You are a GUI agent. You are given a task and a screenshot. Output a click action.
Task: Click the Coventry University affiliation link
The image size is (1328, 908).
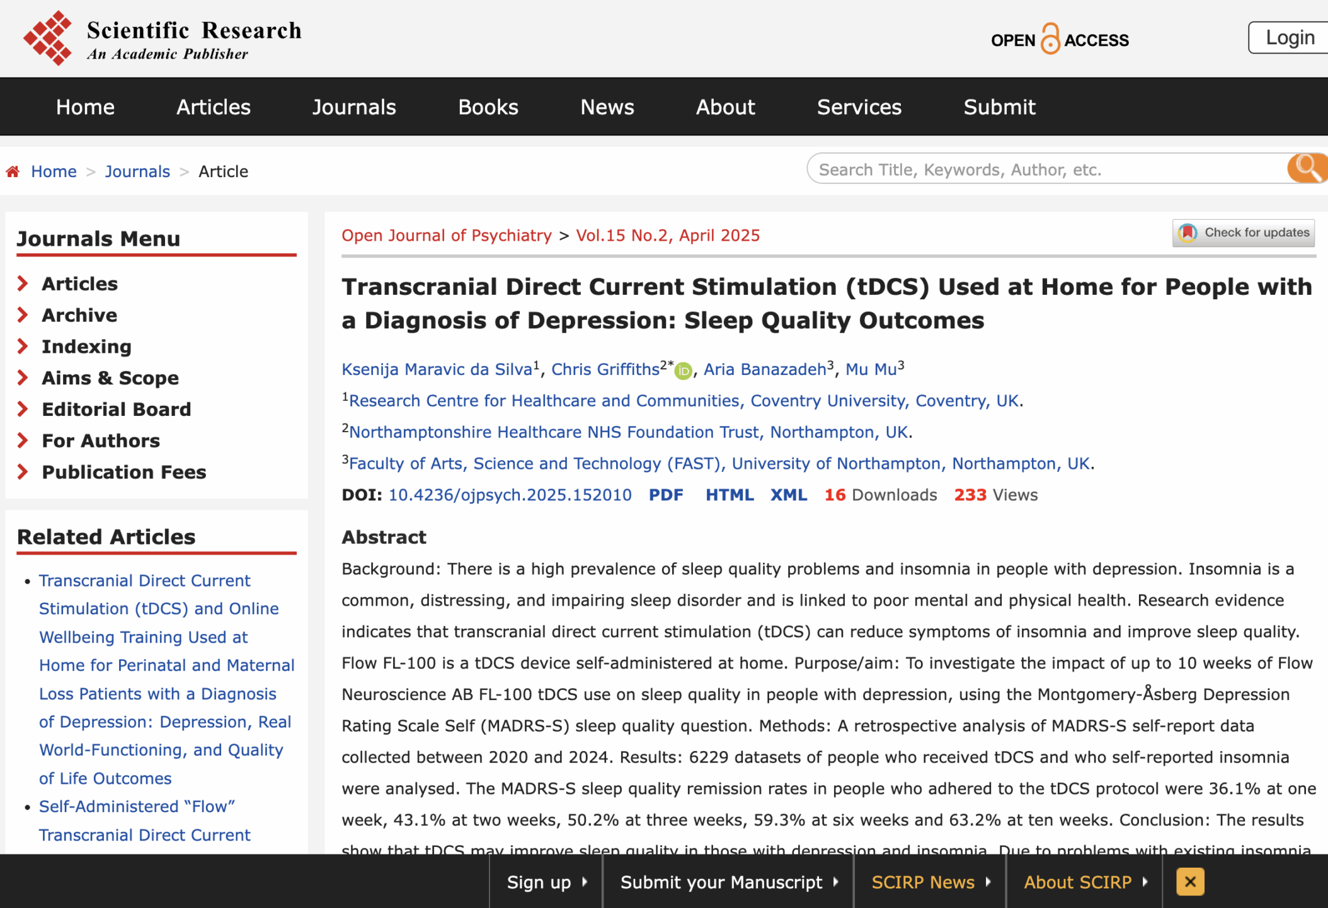point(684,401)
